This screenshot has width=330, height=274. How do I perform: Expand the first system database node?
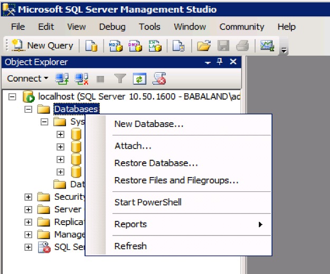[60, 134]
